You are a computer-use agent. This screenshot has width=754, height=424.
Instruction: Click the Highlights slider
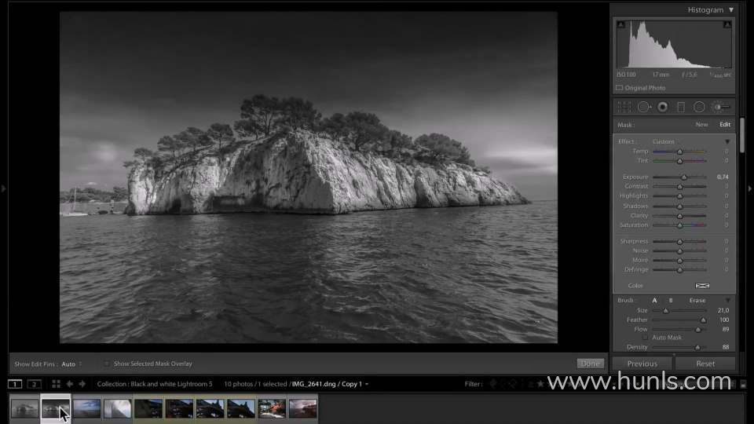click(679, 196)
